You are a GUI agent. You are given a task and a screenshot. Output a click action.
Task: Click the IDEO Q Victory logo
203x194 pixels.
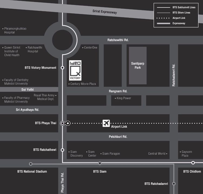click(75, 70)
